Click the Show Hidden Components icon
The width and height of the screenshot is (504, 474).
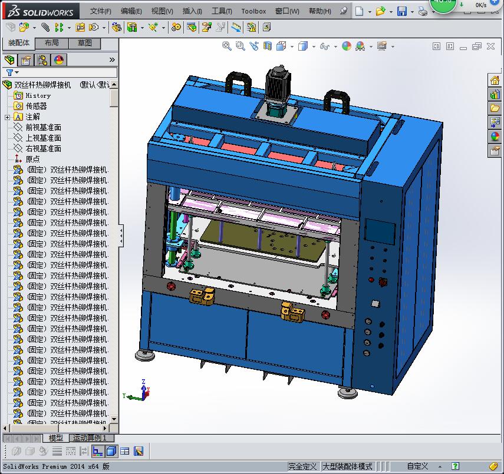116,27
